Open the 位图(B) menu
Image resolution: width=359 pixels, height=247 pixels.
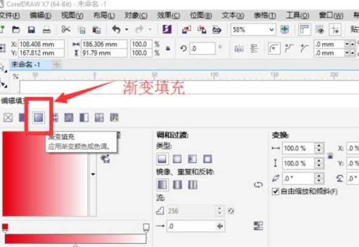(x=201, y=15)
